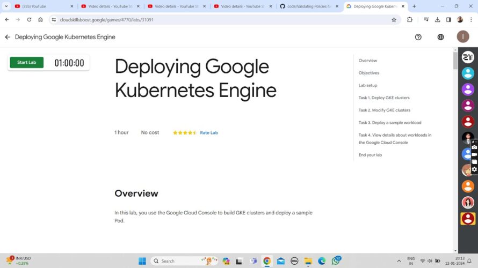Select the cyan user avatar in sidebar
This screenshot has height=268, width=478.
[x=468, y=73]
